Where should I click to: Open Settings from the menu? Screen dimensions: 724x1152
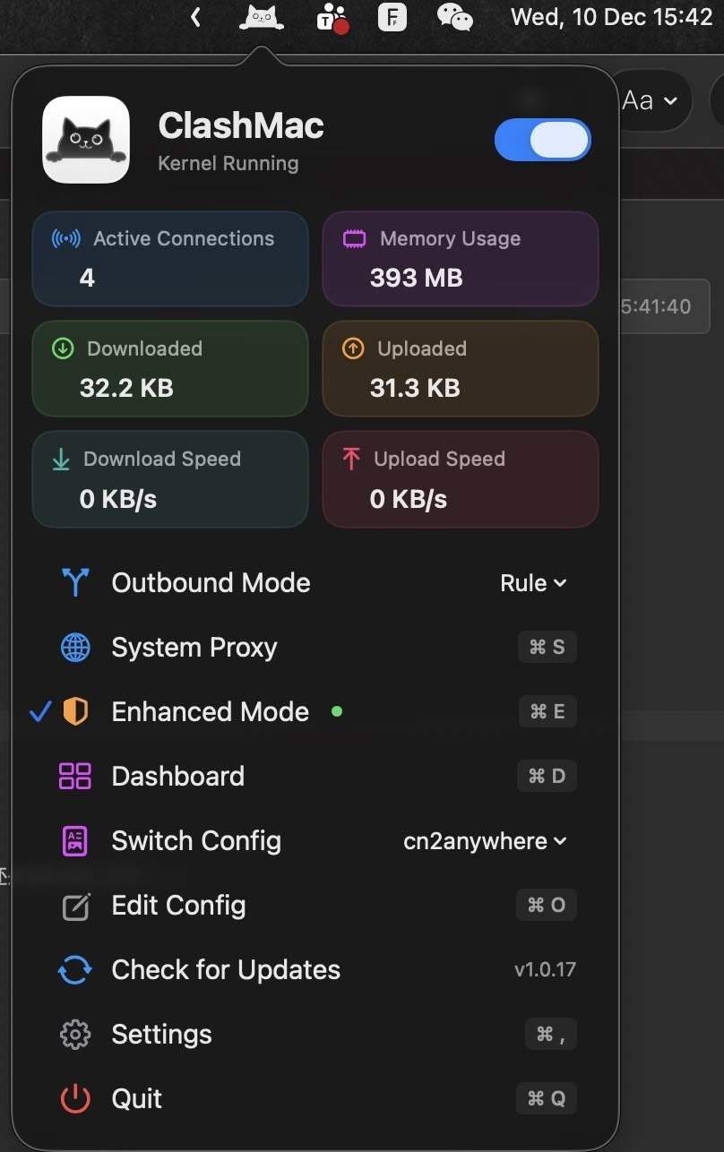(161, 1035)
